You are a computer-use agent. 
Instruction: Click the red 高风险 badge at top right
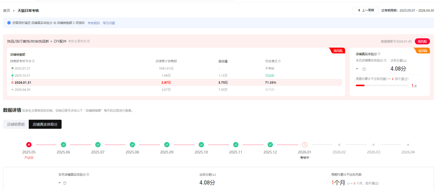[422, 41]
